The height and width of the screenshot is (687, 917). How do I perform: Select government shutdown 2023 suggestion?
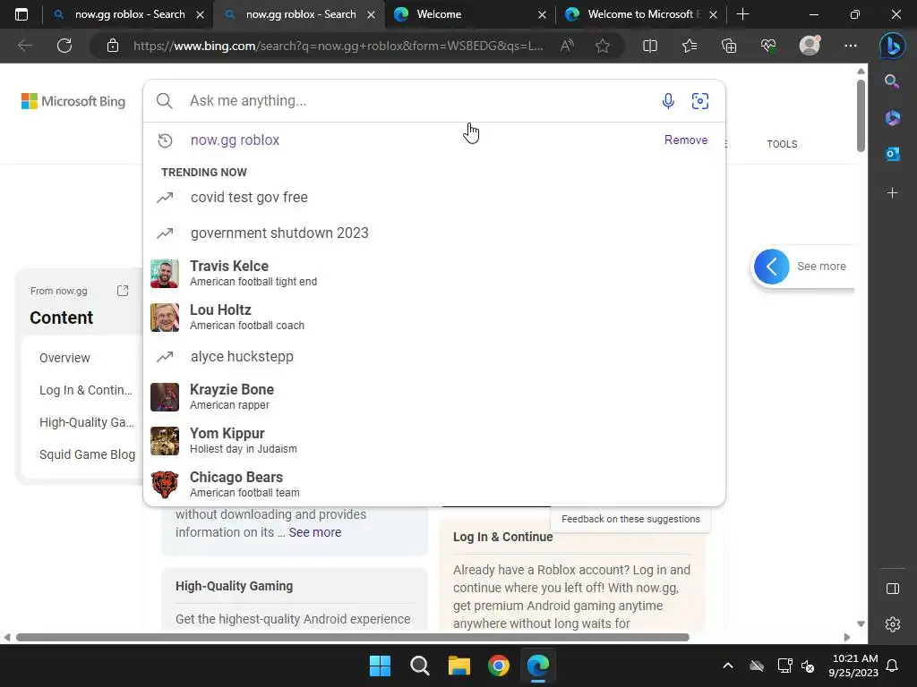point(434,233)
